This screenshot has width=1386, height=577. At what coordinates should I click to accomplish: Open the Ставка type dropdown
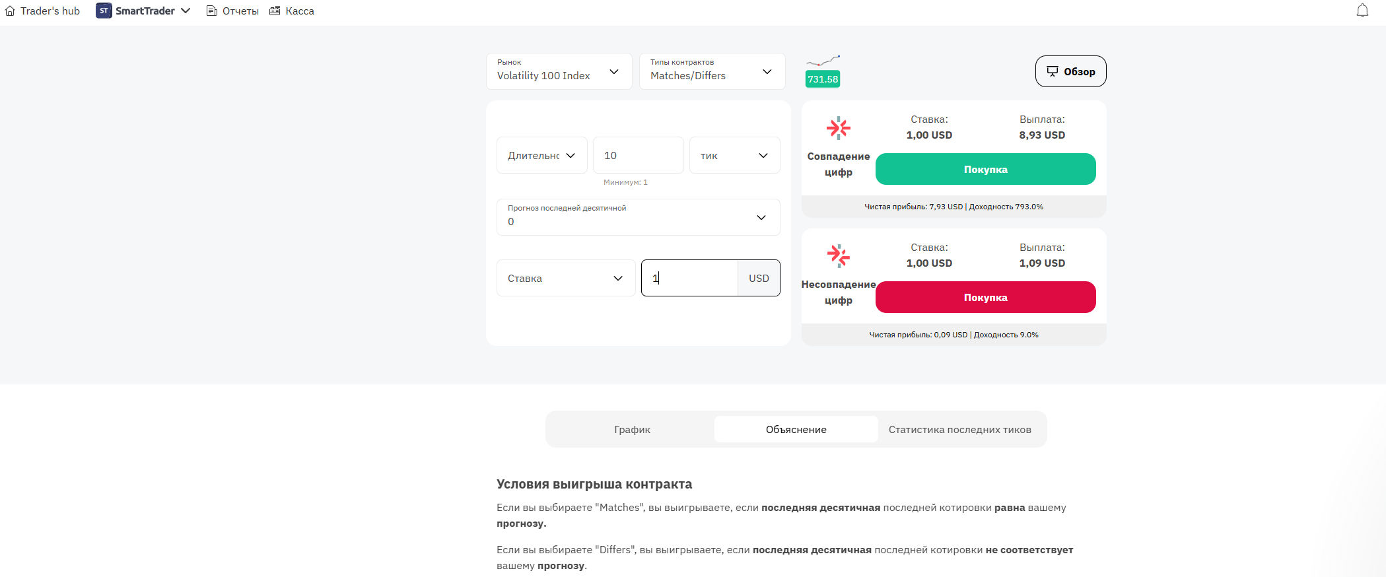(x=565, y=278)
